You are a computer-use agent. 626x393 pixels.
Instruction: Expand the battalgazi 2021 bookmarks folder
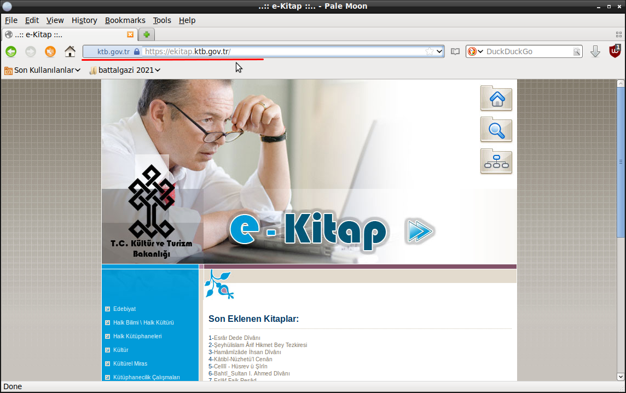[158, 70]
